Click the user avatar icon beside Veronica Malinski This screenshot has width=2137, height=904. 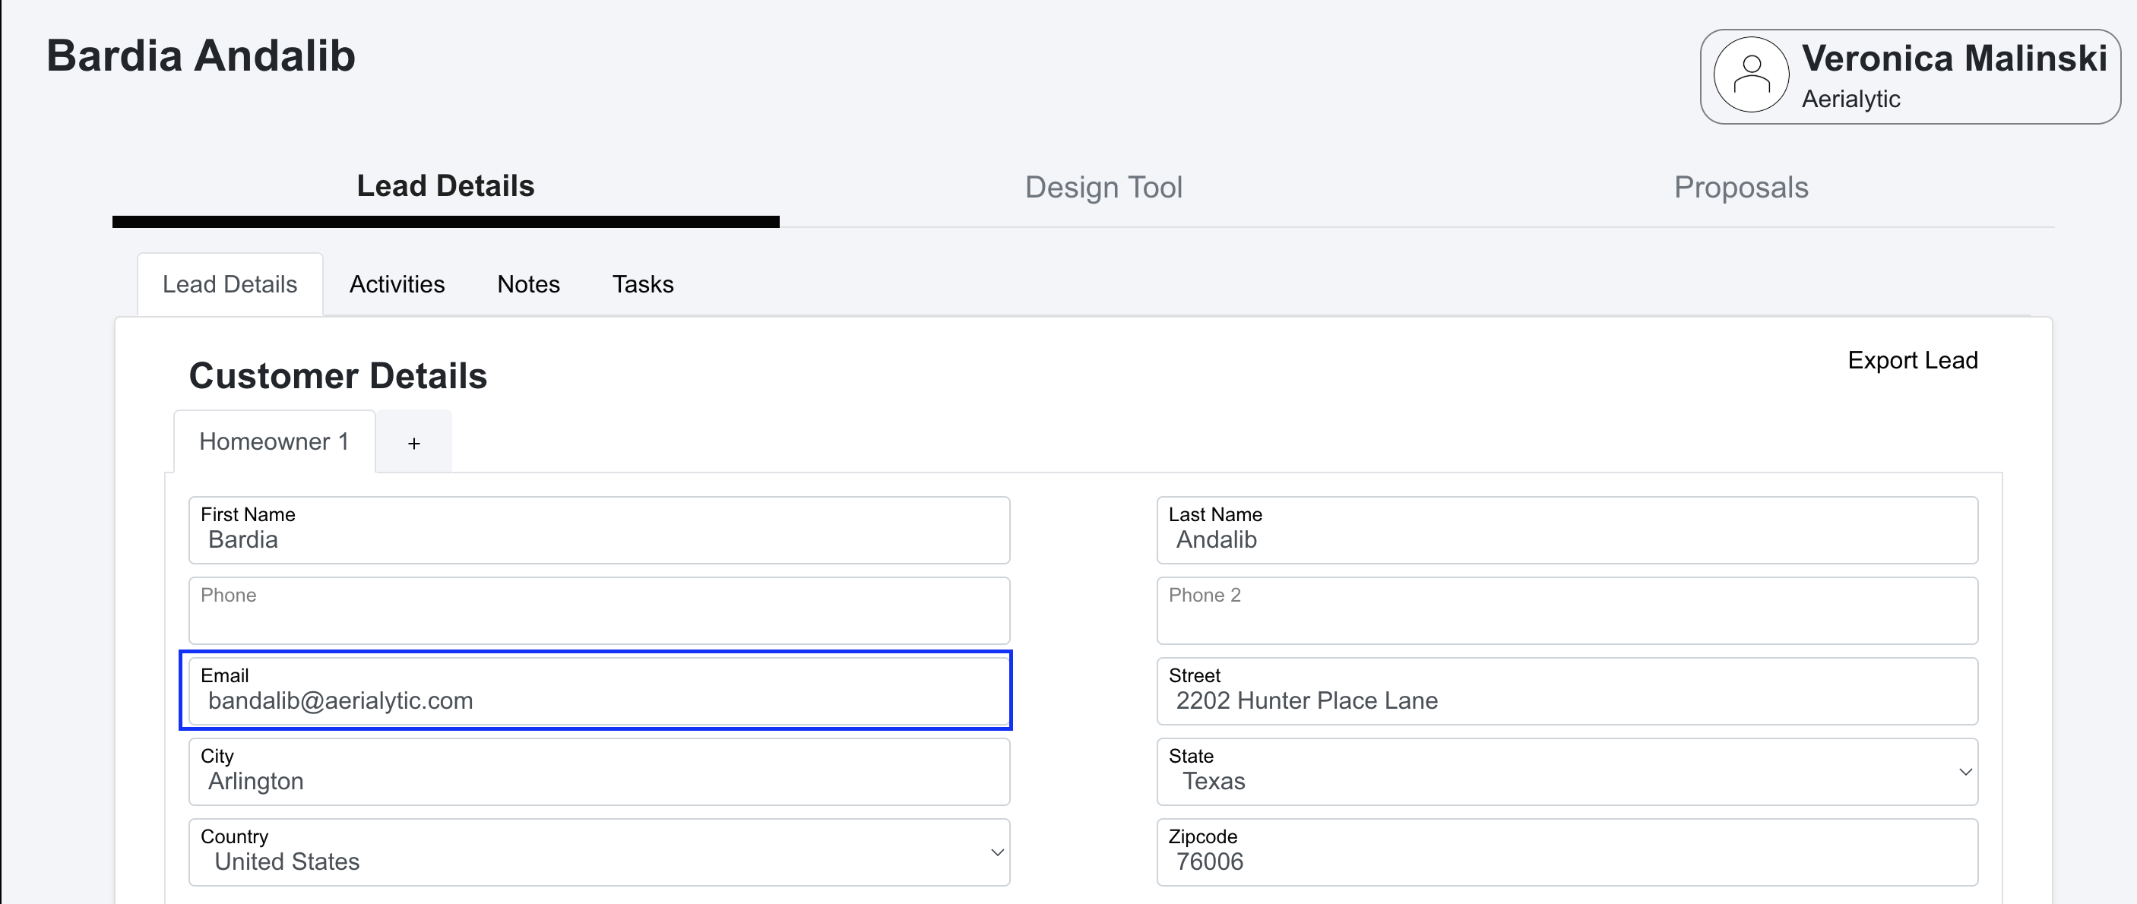point(1750,75)
